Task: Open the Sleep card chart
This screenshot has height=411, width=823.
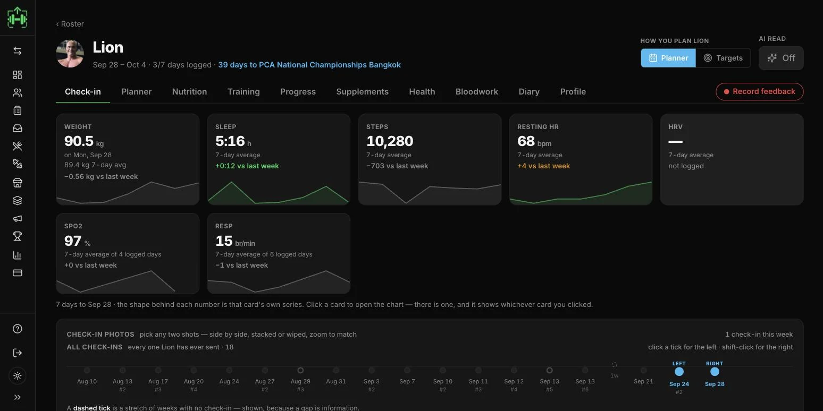Action: [x=279, y=159]
